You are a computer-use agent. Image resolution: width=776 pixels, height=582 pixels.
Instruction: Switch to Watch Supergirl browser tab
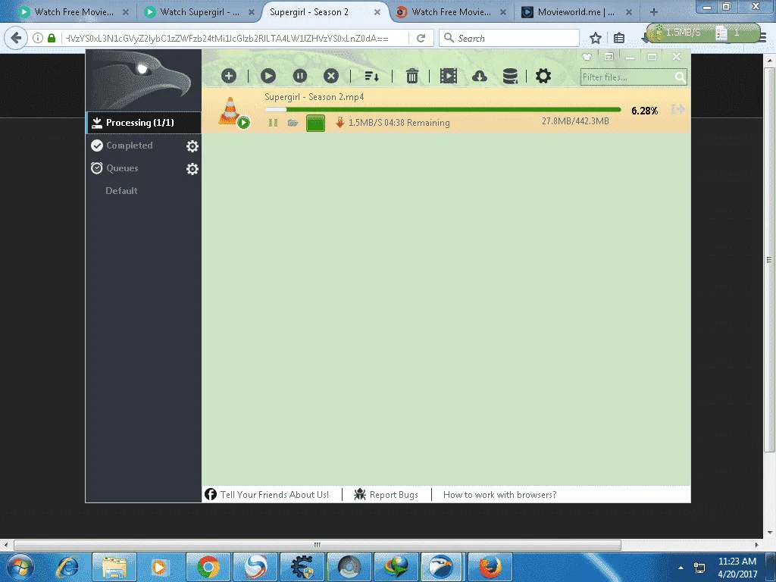199,12
